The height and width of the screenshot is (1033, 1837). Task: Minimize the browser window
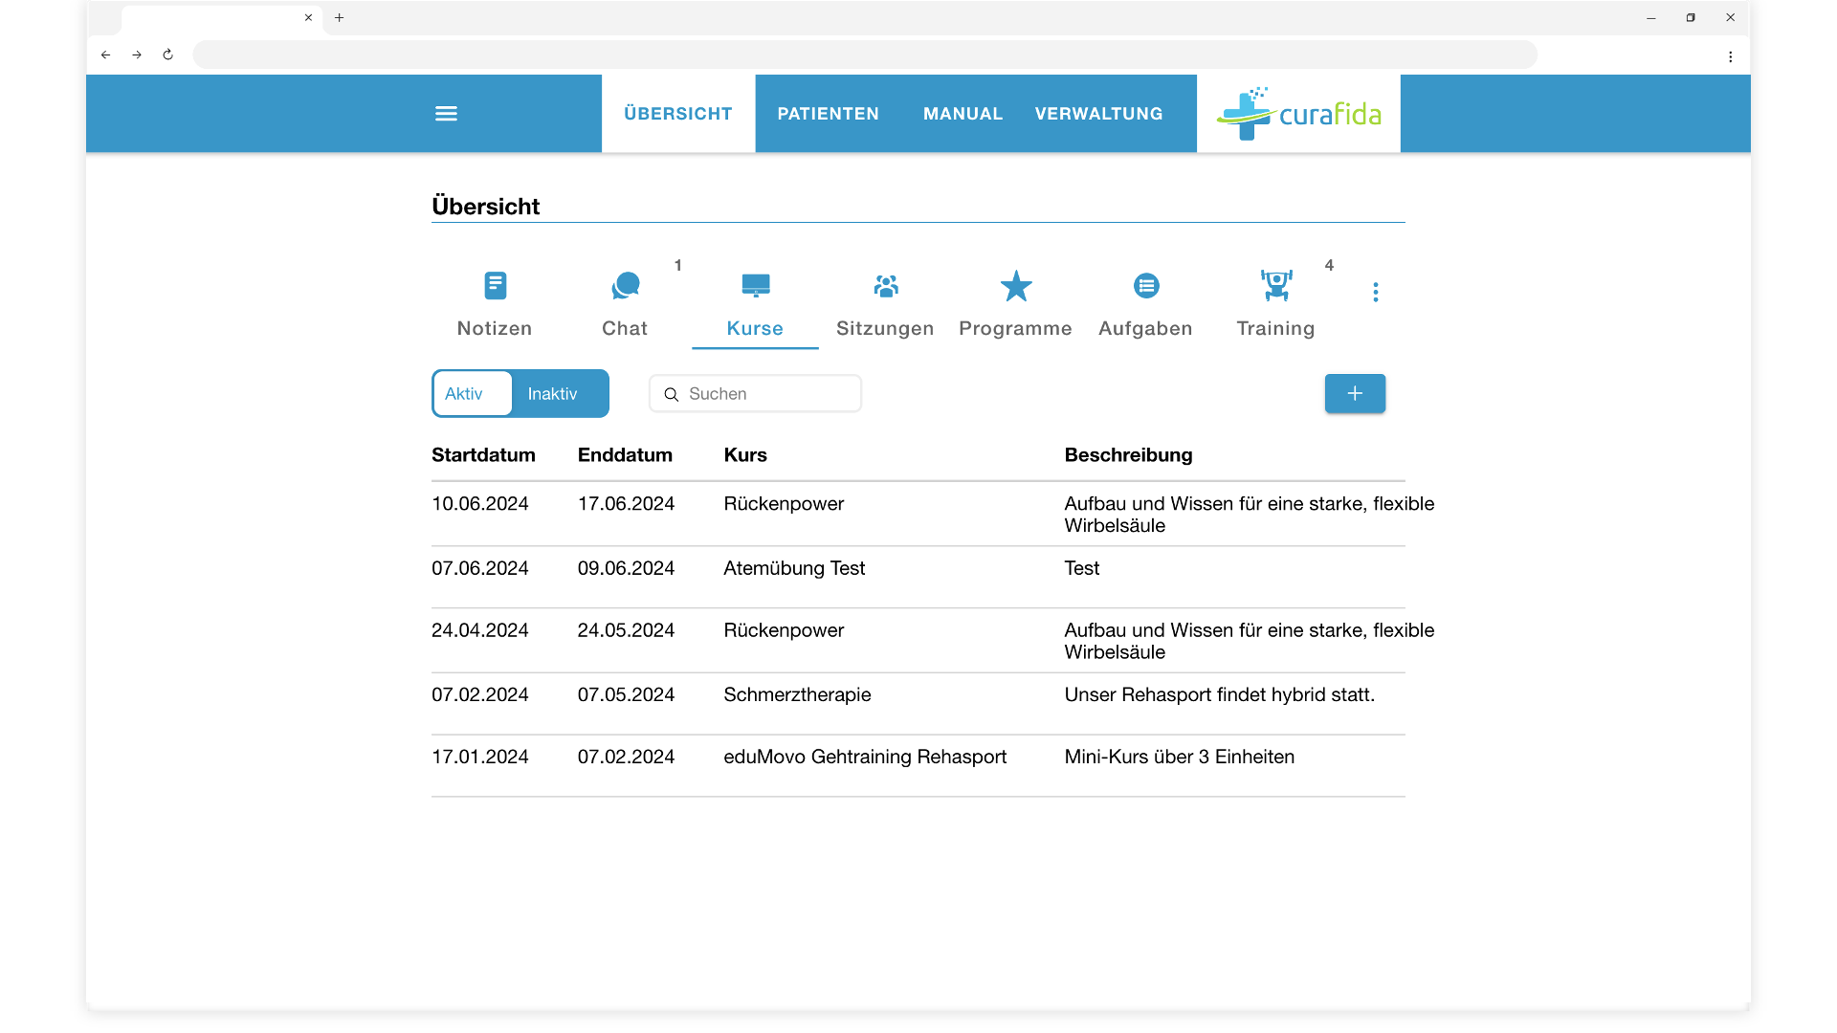tap(1650, 17)
